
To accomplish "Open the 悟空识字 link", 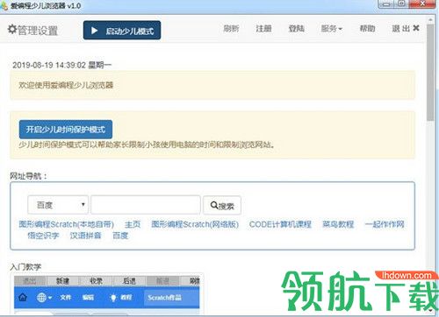I will tap(43, 236).
